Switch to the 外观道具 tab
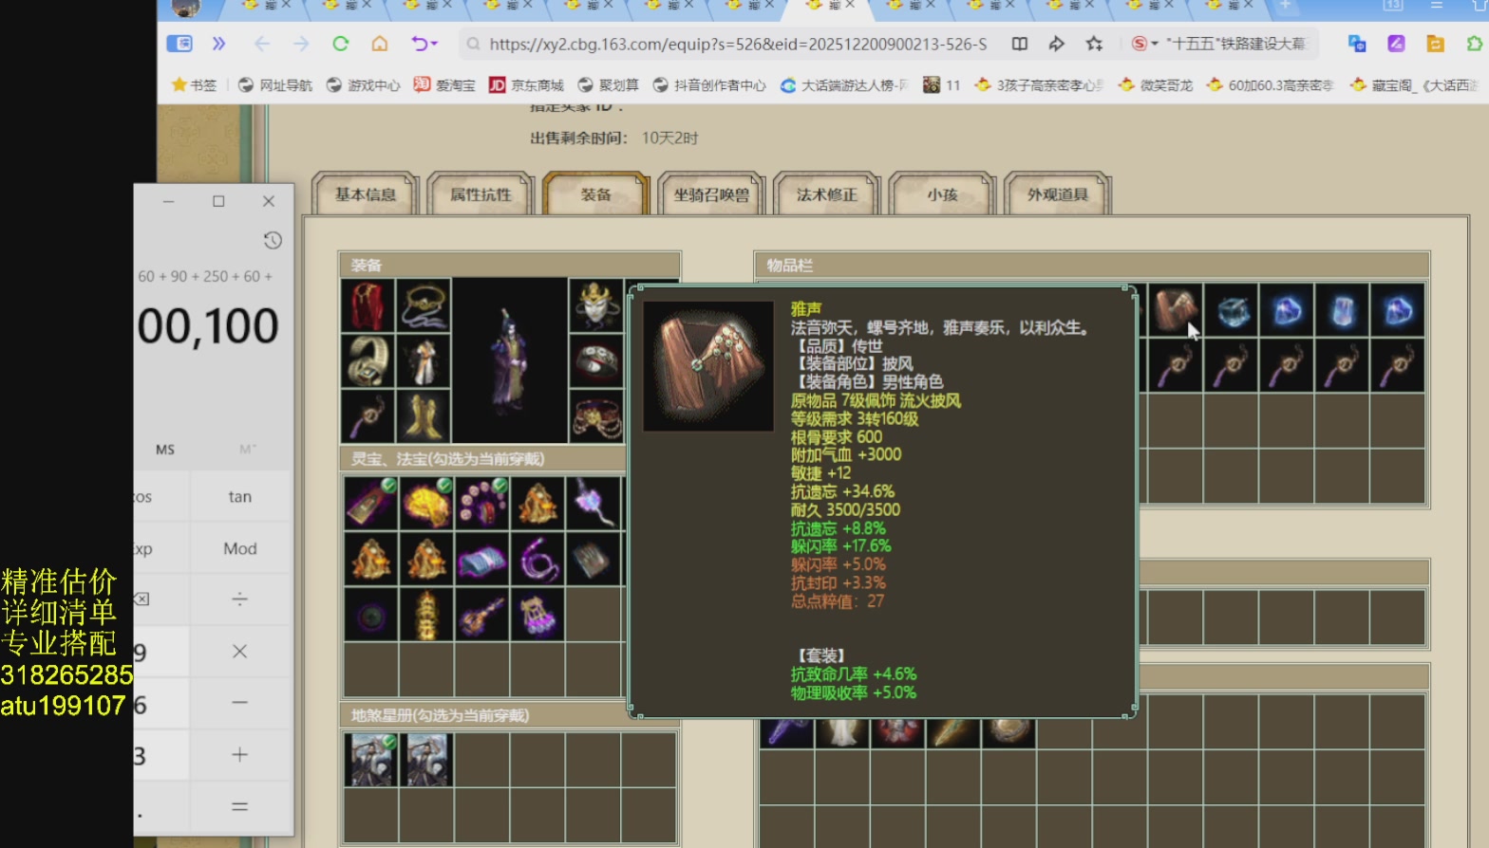1489x848 pixels. [x=1057, y=194]
